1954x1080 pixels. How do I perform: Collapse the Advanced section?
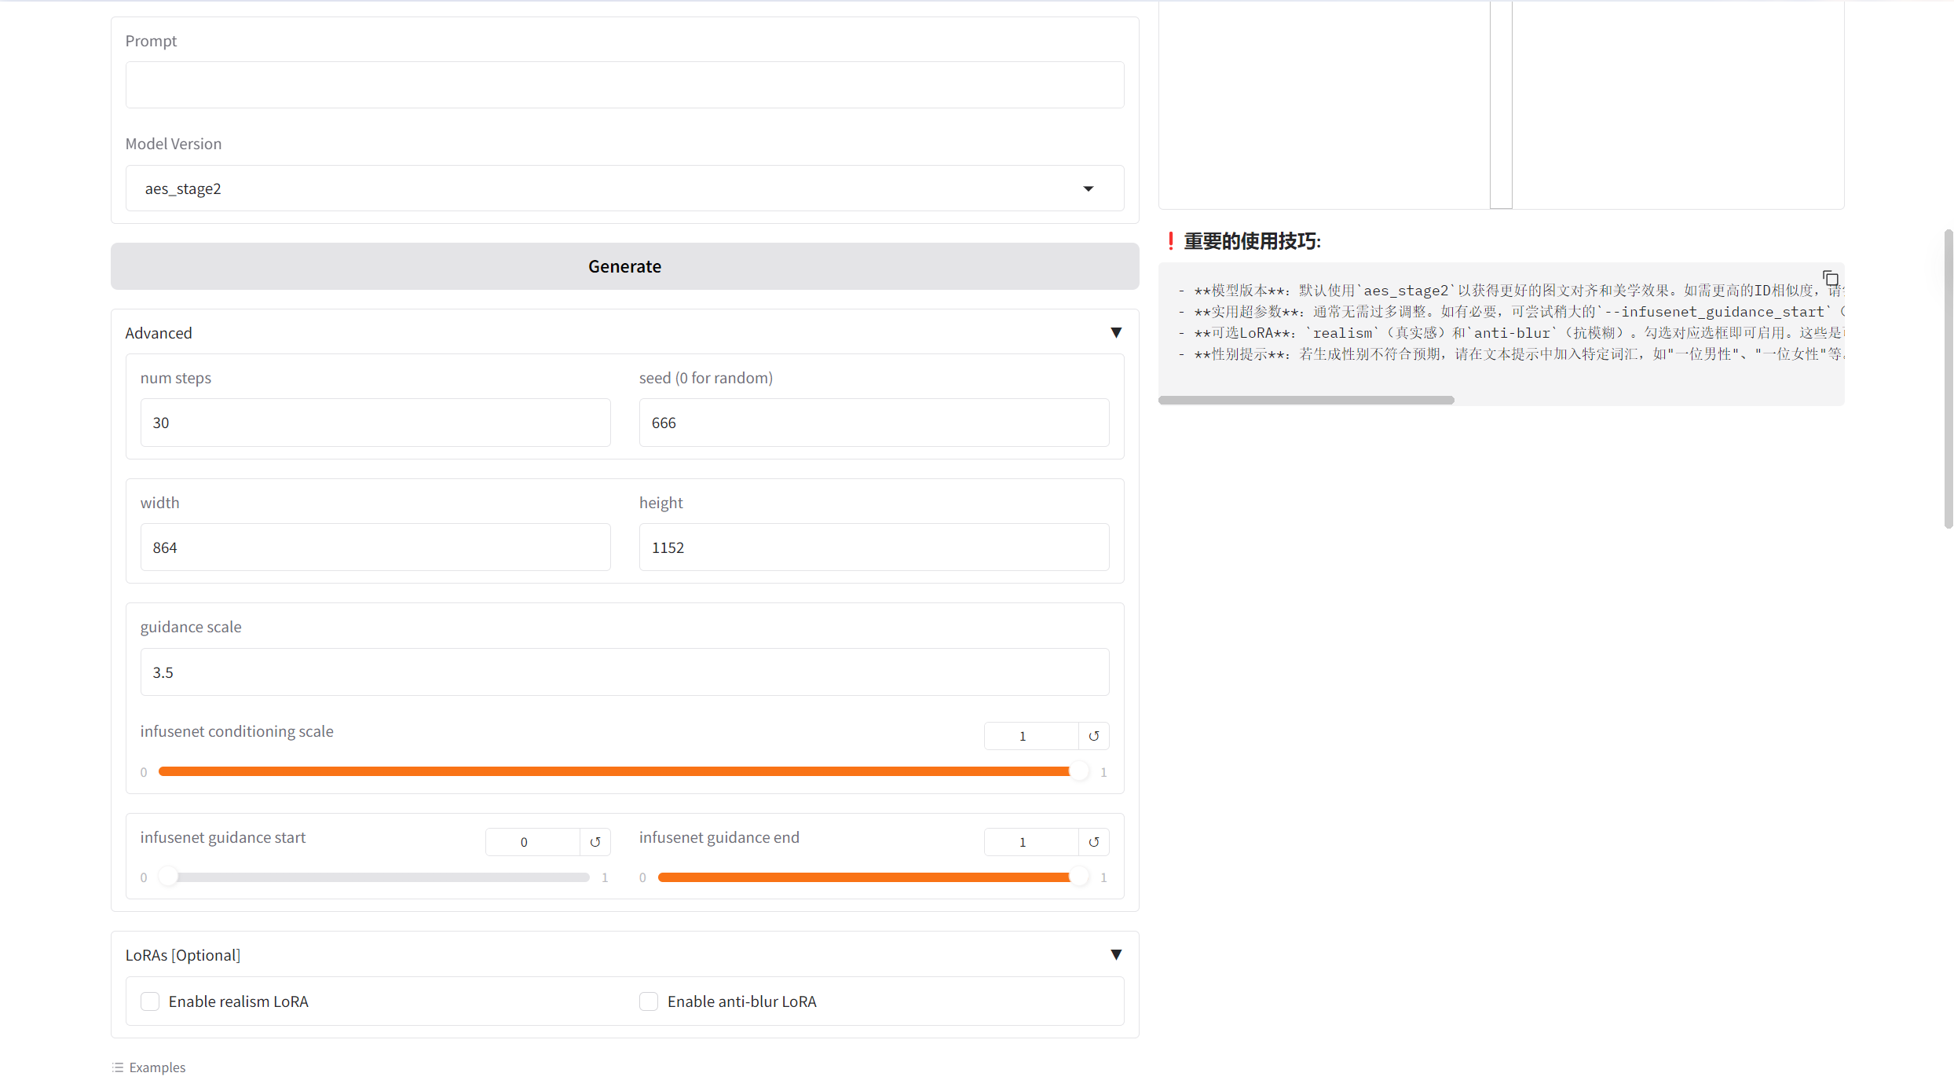[1115, 333]
